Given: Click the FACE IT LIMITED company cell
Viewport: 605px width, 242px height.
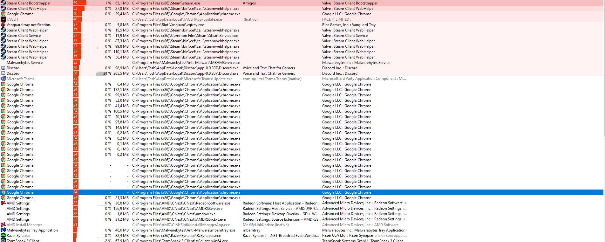Looking at the screenshot, I should (x=336, y=19).
